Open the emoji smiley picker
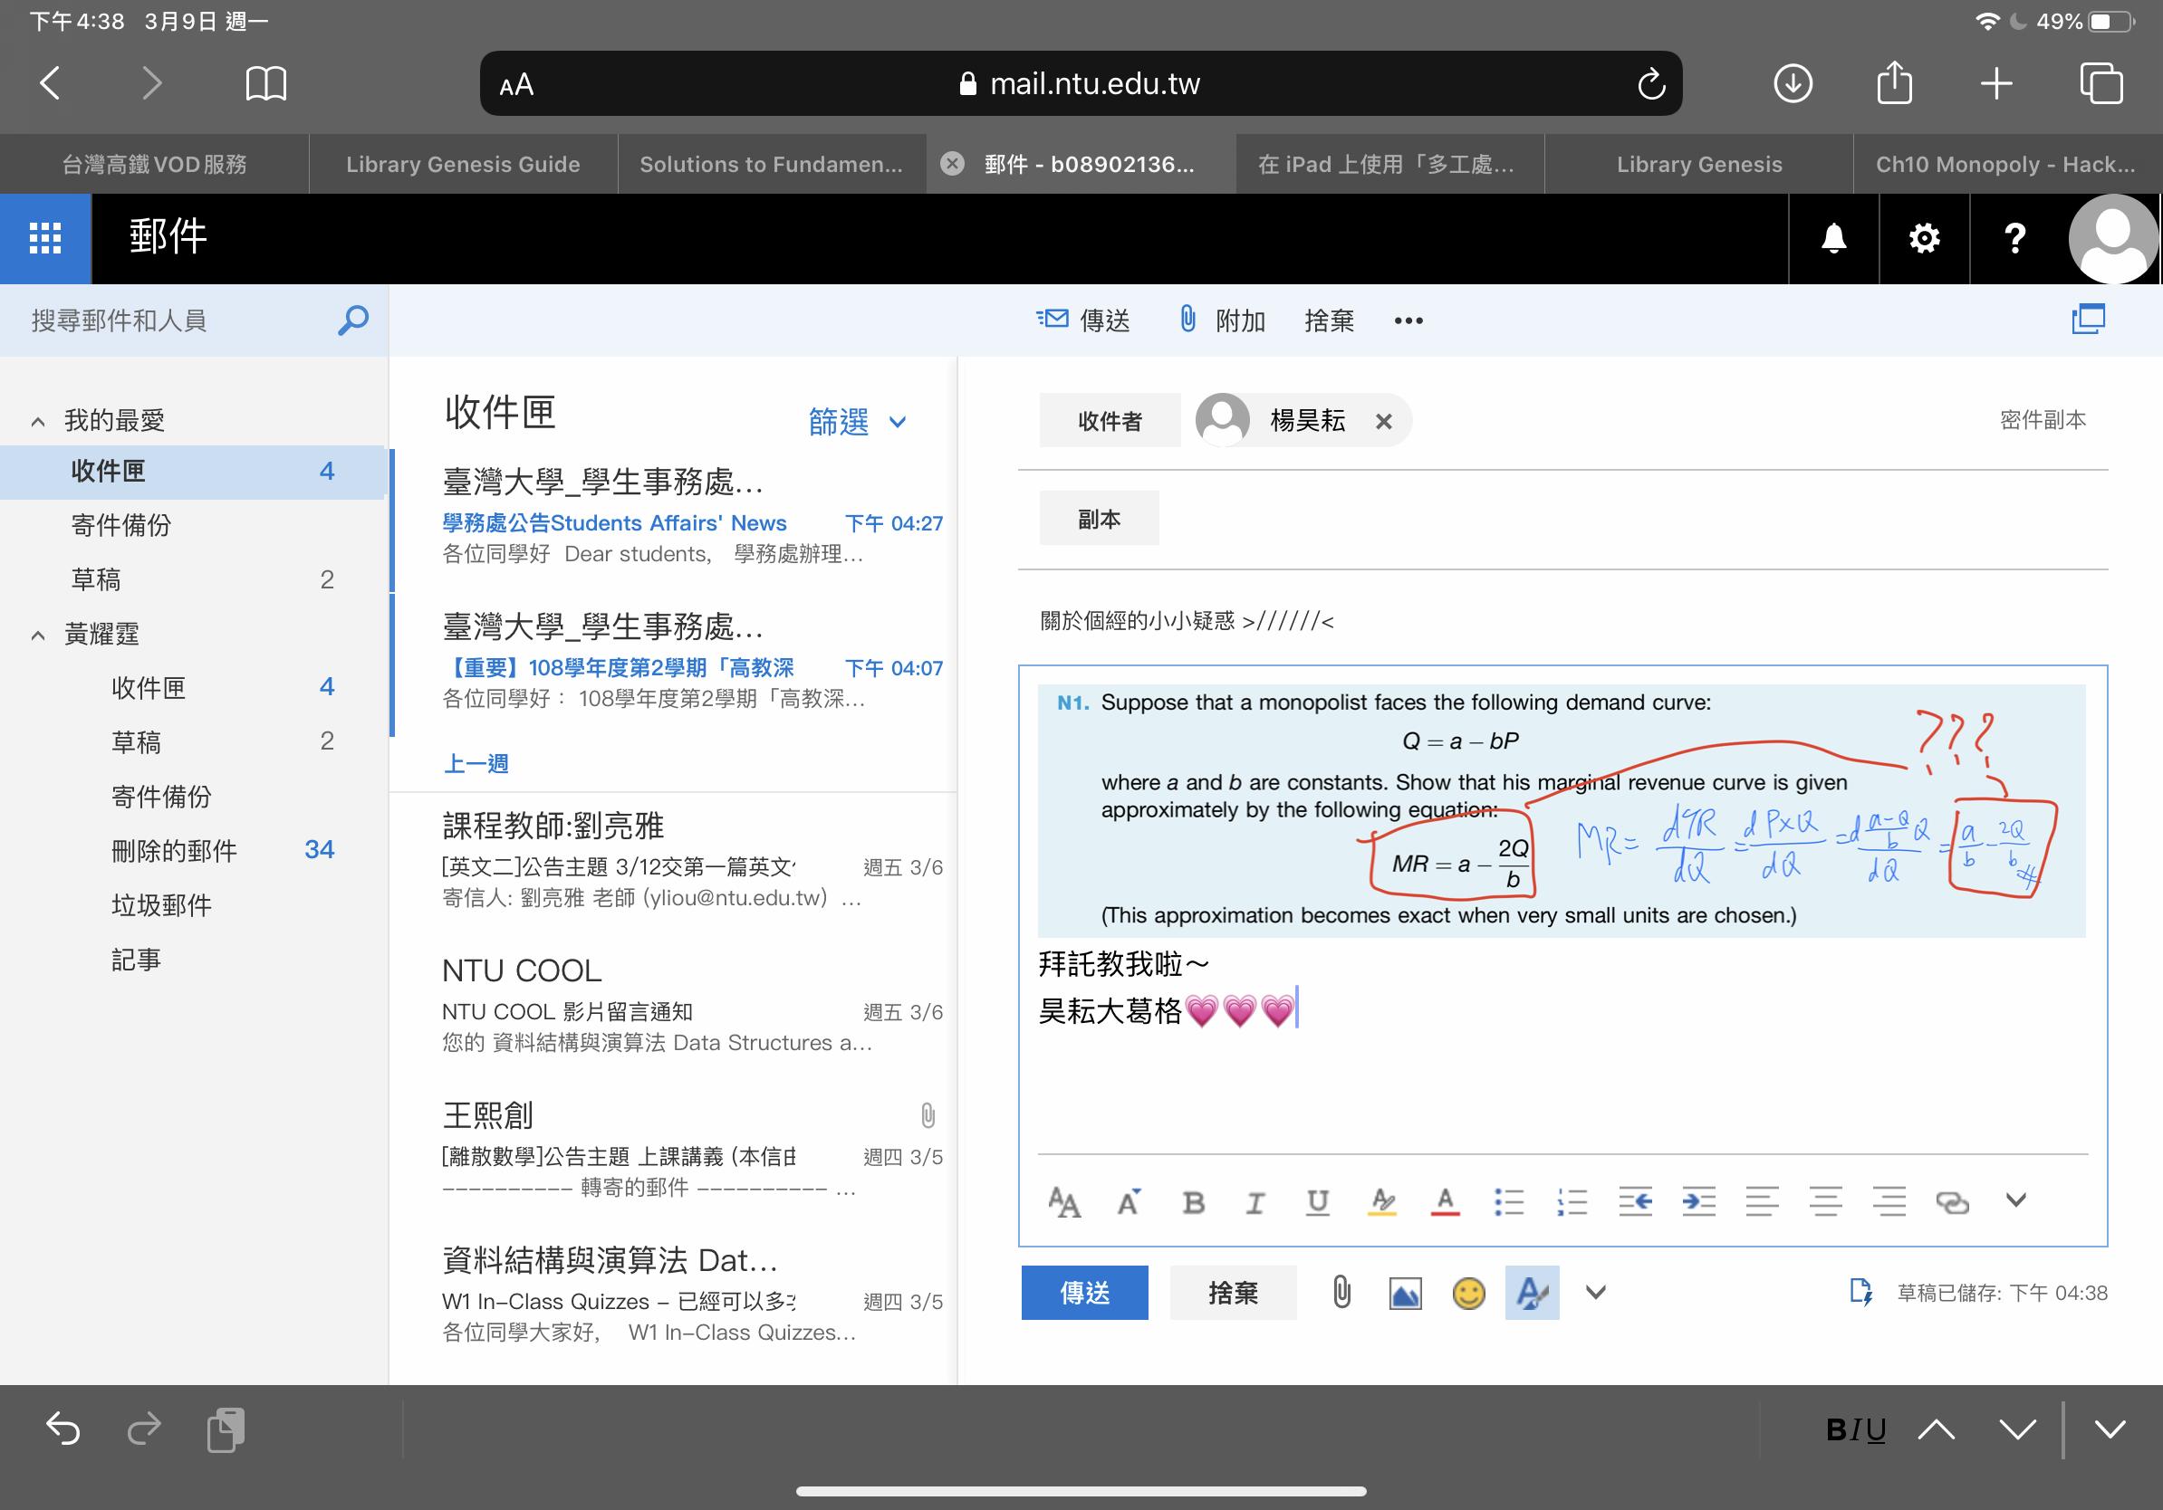 [x=1467, y=1294]
